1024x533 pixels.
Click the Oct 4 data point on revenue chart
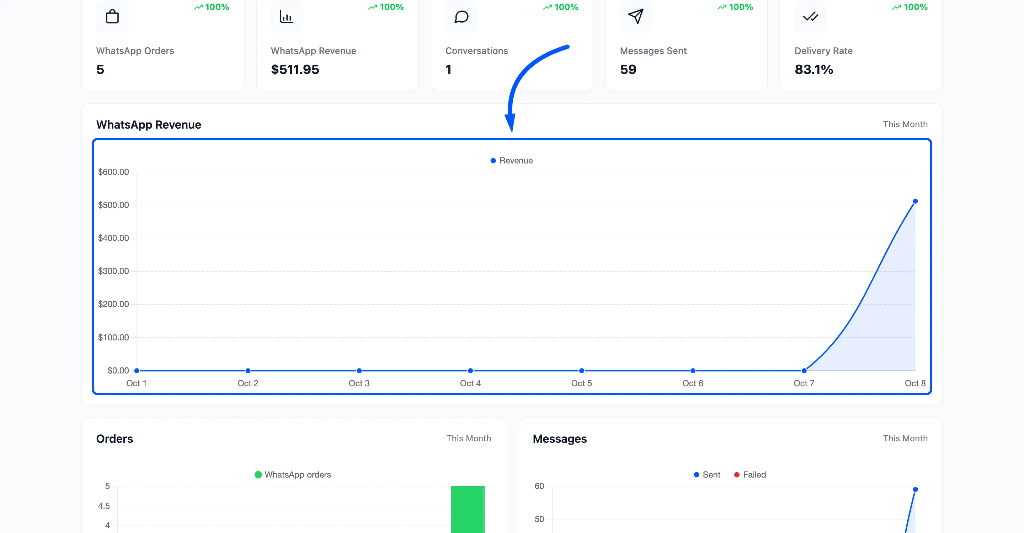click(x=470, y=371)
